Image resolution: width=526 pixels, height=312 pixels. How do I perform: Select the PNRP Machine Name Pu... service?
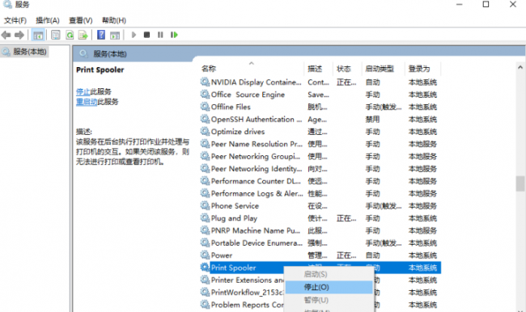pos(256,230)
